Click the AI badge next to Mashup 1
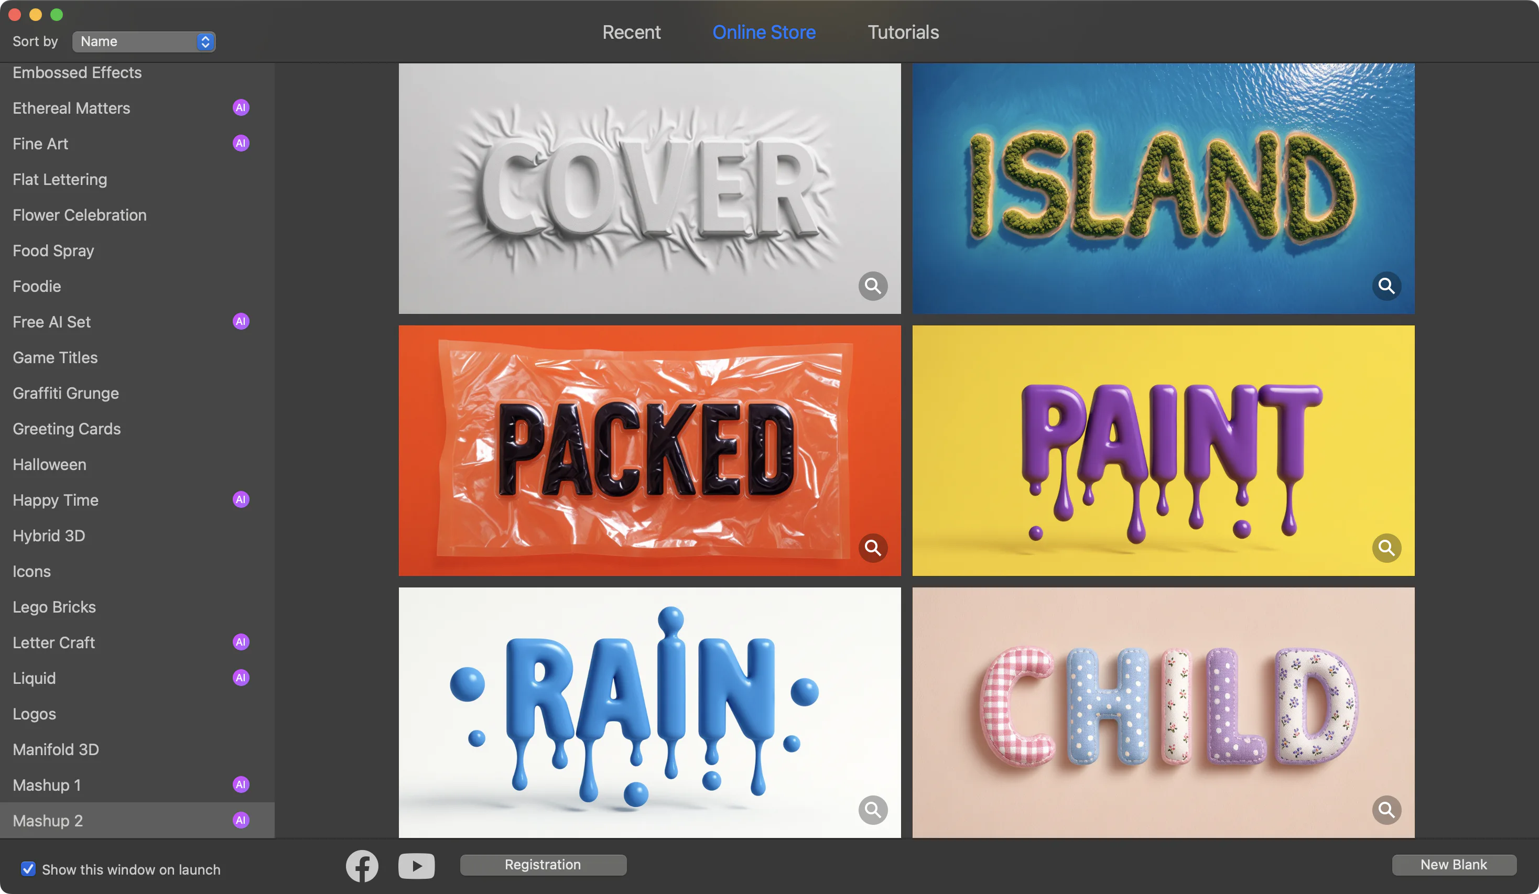 click(x=241, y=784)
